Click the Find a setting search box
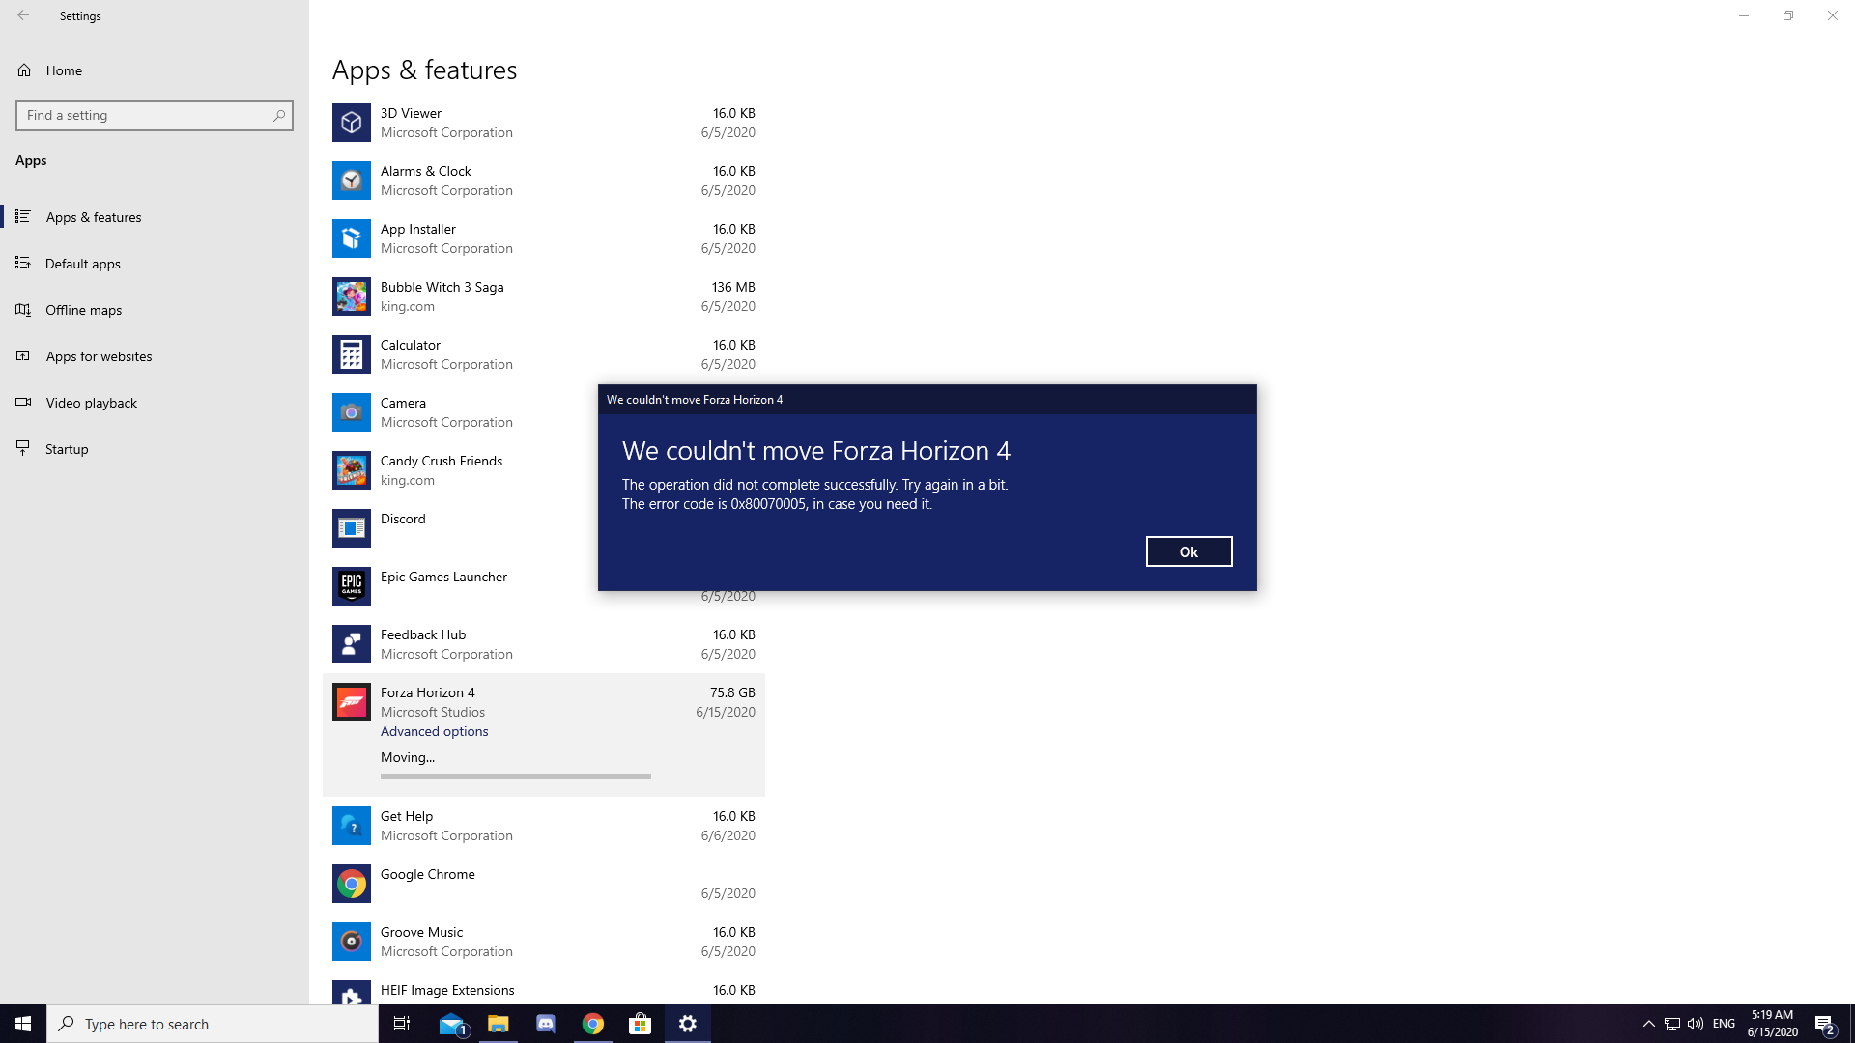The image size is (1855, 1043). point(155,115)
